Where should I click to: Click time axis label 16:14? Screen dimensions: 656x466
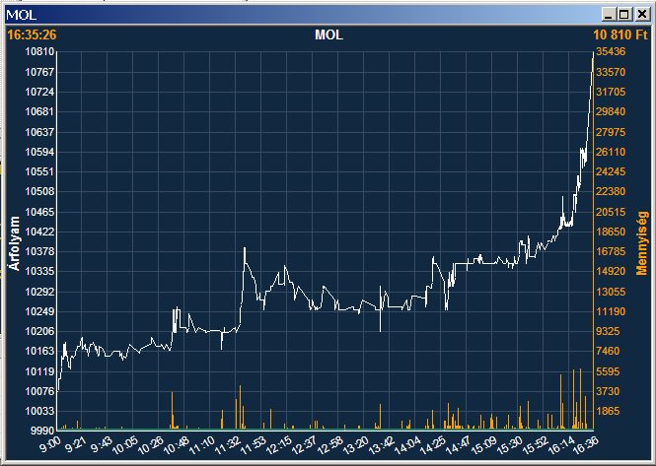[x=561, y=444]
